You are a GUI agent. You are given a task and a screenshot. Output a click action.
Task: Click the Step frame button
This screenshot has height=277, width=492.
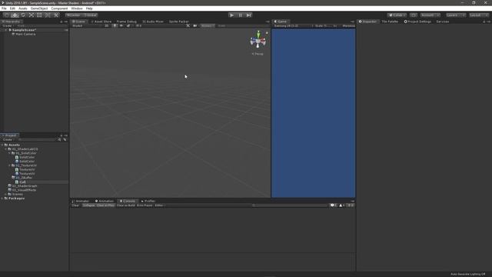click(x=249, y=15)
